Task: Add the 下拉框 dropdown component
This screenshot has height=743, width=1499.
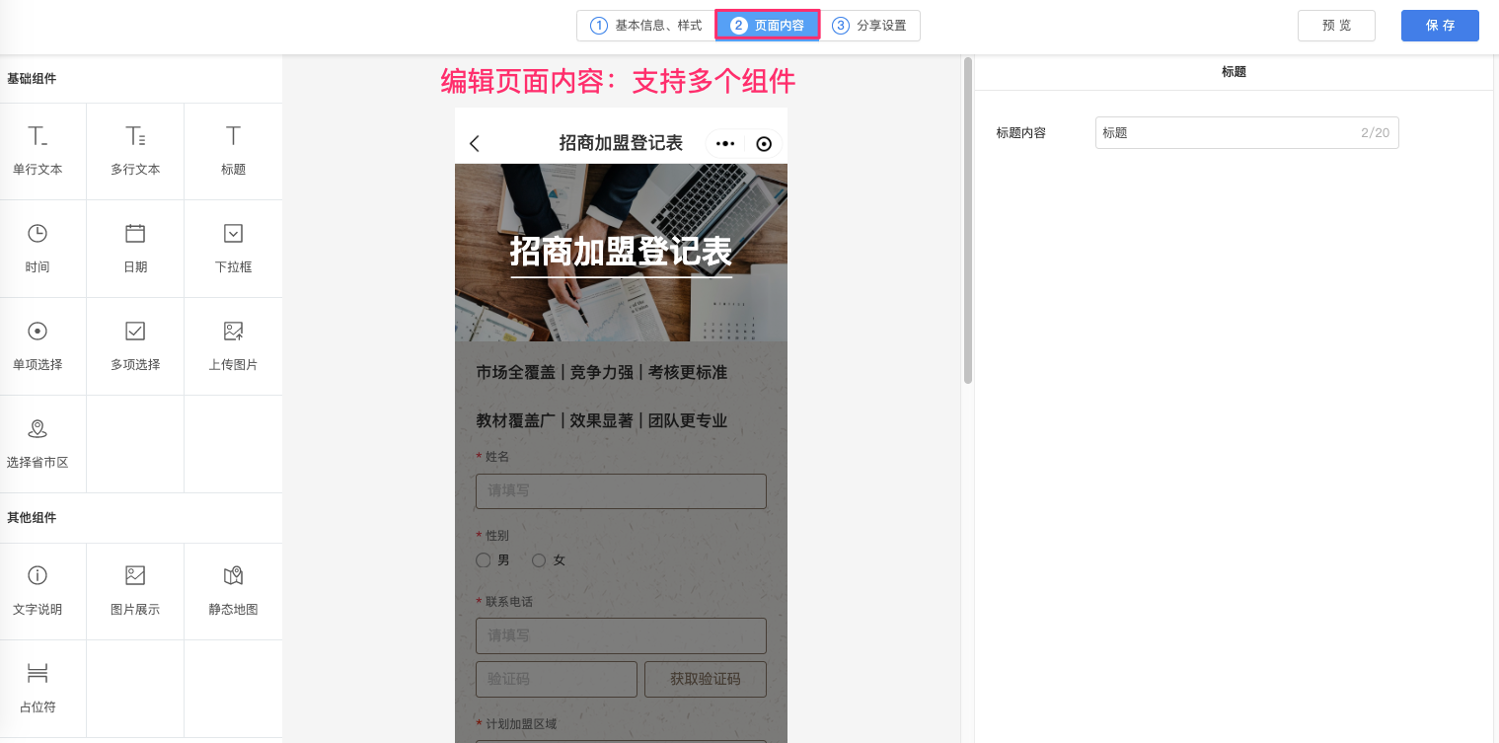Action: click(233, 249)
